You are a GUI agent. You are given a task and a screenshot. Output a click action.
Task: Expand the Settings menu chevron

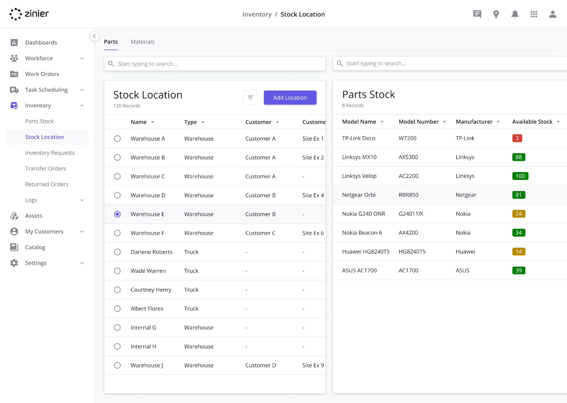pos(82,263)
